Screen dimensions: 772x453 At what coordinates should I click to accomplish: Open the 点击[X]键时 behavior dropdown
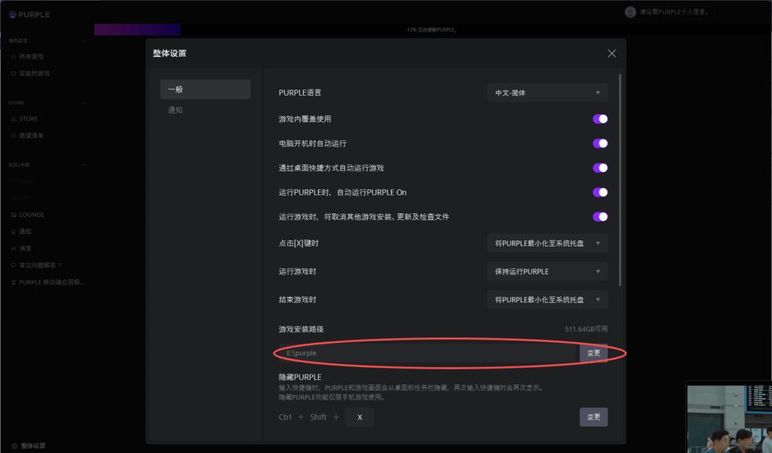click(547, 243)
